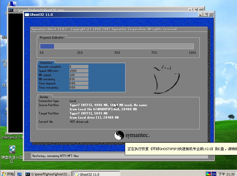The height and width of the screenshot is (176, 237).
Task: Click the Symantec logo icon
Action: pos(119,136)
